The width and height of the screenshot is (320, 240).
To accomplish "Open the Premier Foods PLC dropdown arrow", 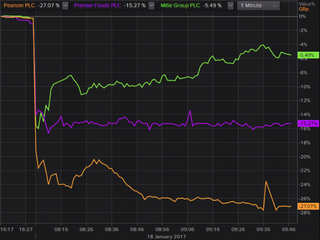I will [150, 6].
